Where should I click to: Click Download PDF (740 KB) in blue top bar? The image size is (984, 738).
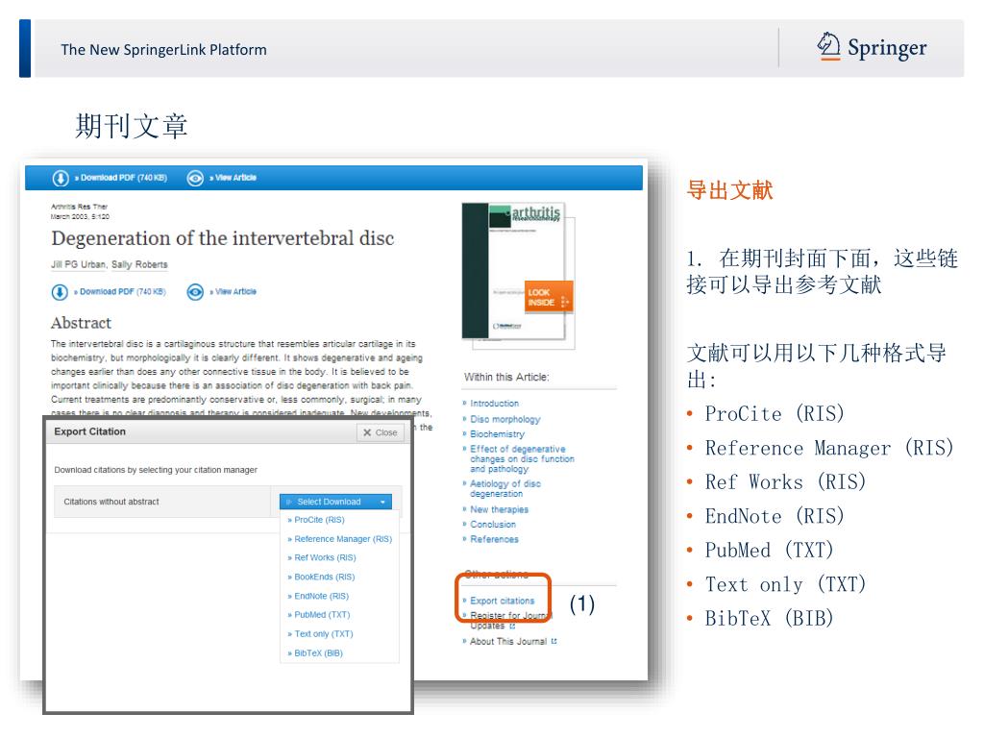pyautogui.click(x=120, y=178)
